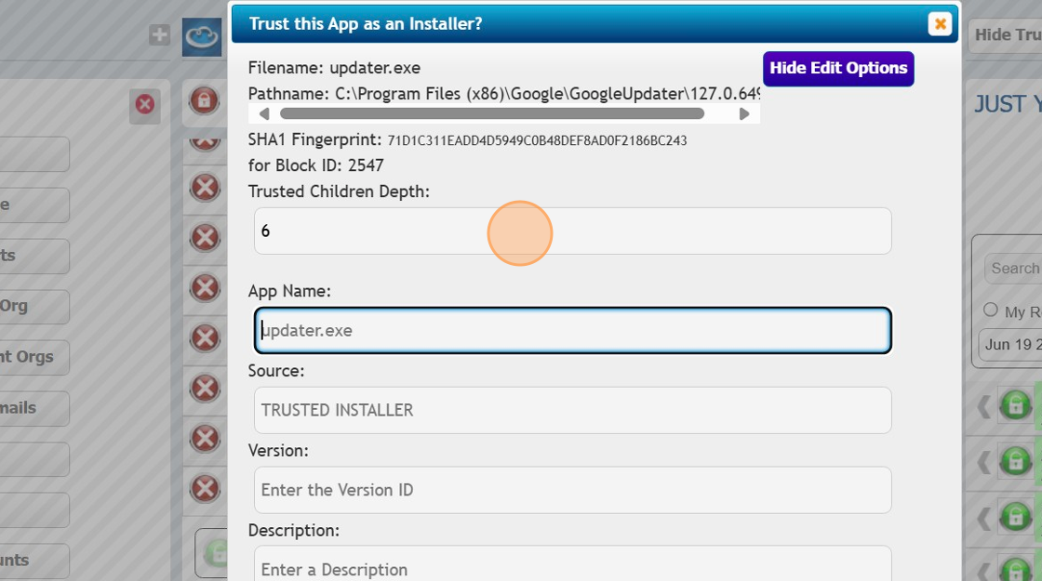Screen dimensions: 1042x581
Task: Click the red padlock atop the status column
Action: pos(204,100)
